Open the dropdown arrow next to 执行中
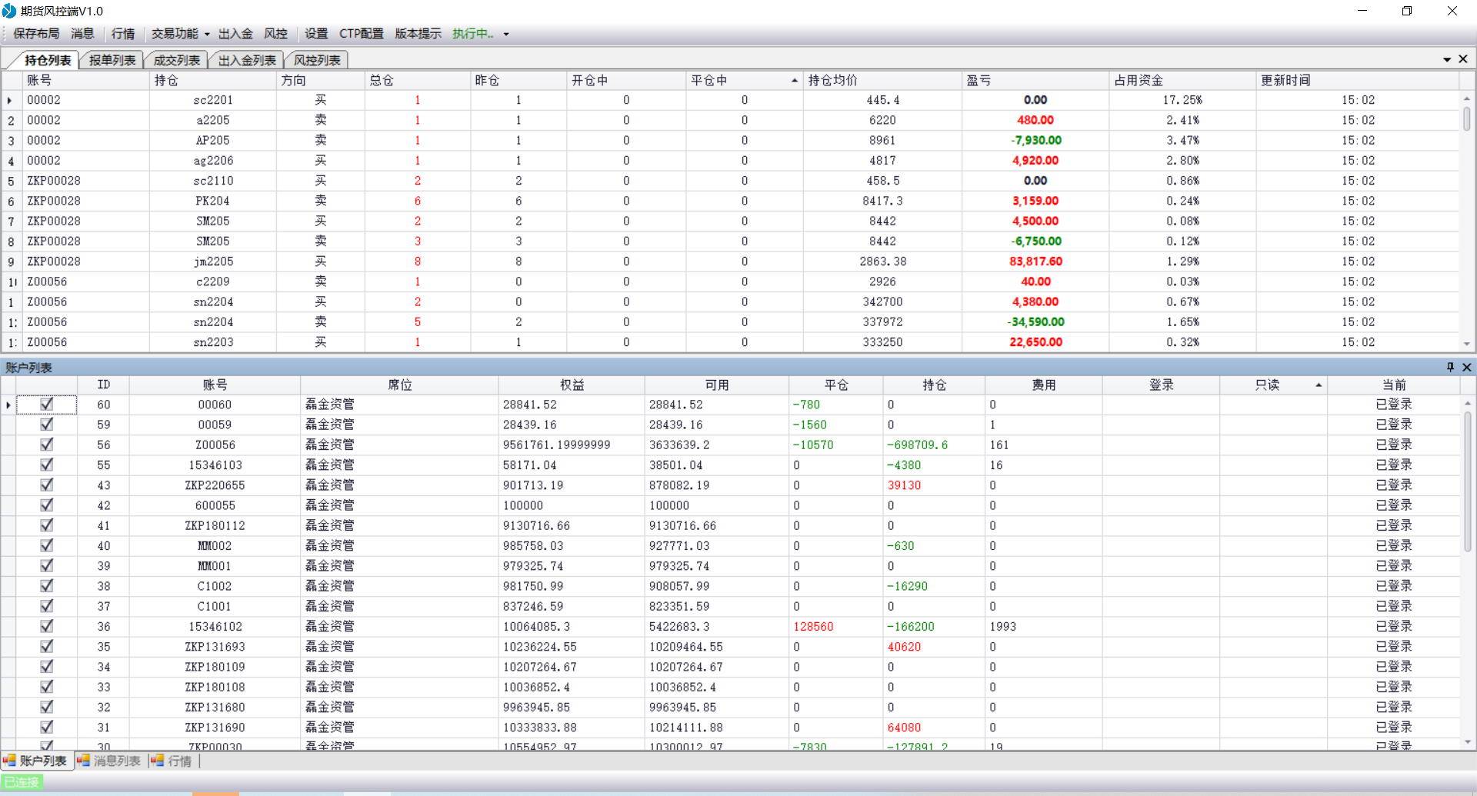The image size is (1477, 796). click(506, 34)
